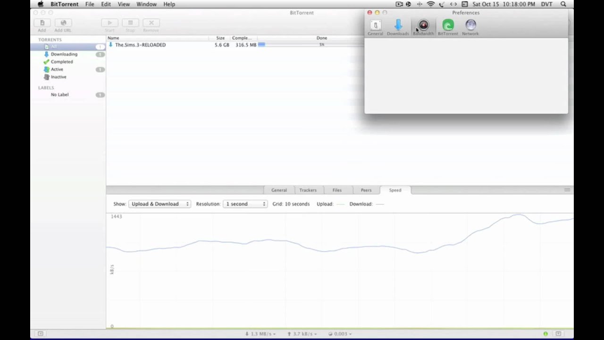Select Active category in sidebar
Image resolution: width=604 pixels, height=340 pixels.
pyautogui.click(x=68, y=69)
